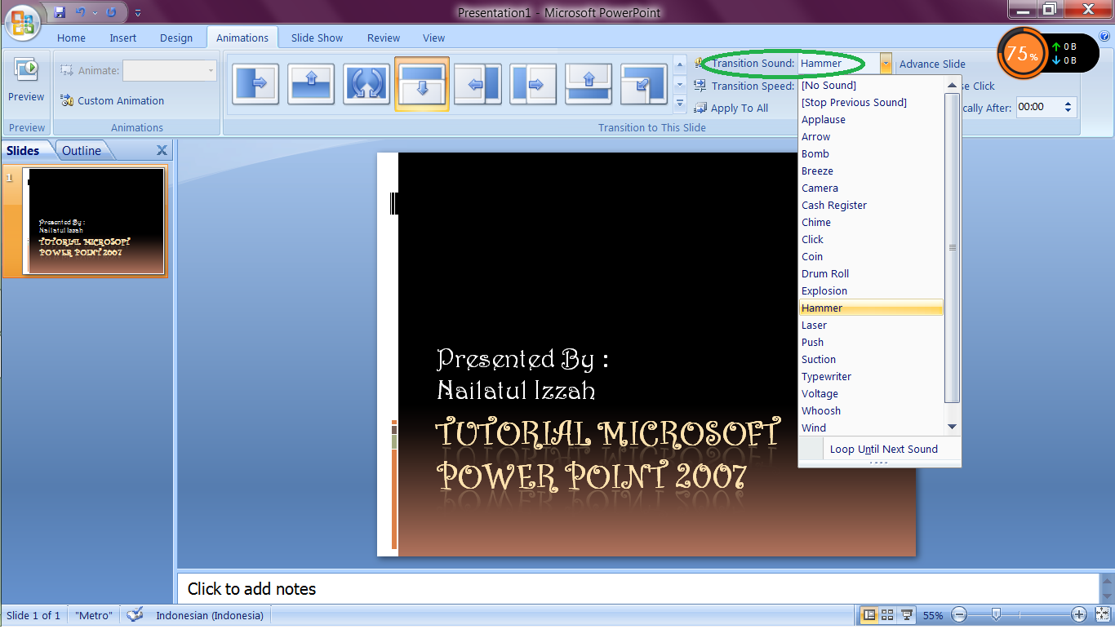Select slide 1 thumbnail in Slides pane

click(x=95, y=221)
